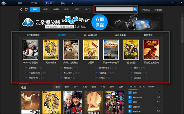This screenshot has height=114, width=184.
Task: Filter movies by 动作 genre
Action: pyautogui.click(x=75, y=86)
